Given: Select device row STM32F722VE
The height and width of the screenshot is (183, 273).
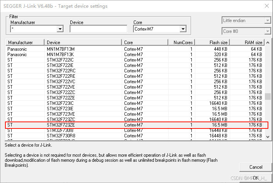Looking at the screenshot, I should 135,87.
